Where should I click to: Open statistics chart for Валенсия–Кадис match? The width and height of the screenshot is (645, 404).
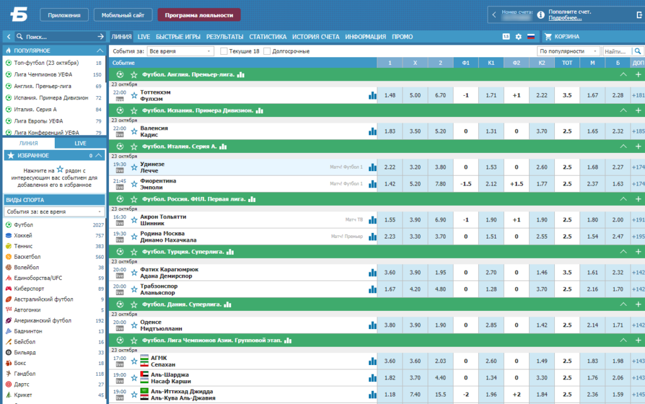coord(372,131)
